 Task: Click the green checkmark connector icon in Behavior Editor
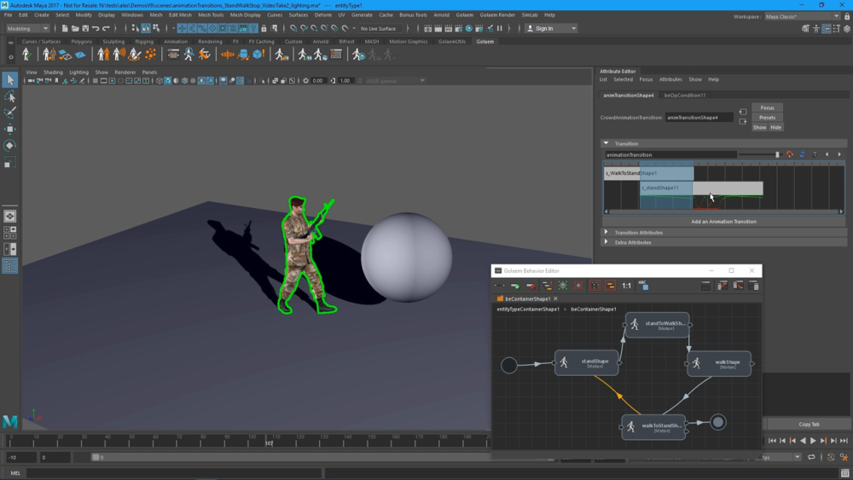click(x=515, y=286)
